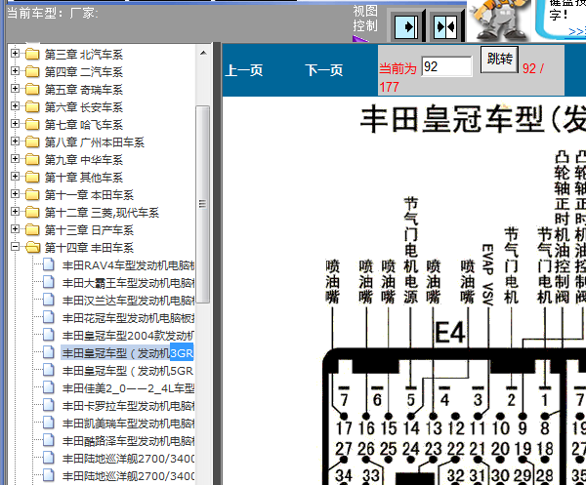The height and width of the screenshot is (485, 586).
Task: Click folder icon of 第十章 其他车系
Action: coord(32,177)
